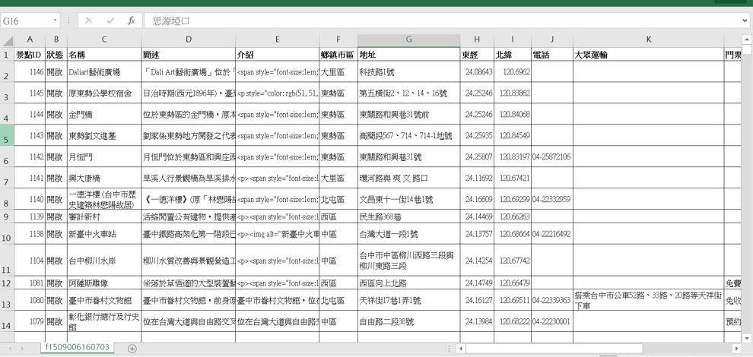Click horizontal scrollbar left arrow

coord(461,349)
